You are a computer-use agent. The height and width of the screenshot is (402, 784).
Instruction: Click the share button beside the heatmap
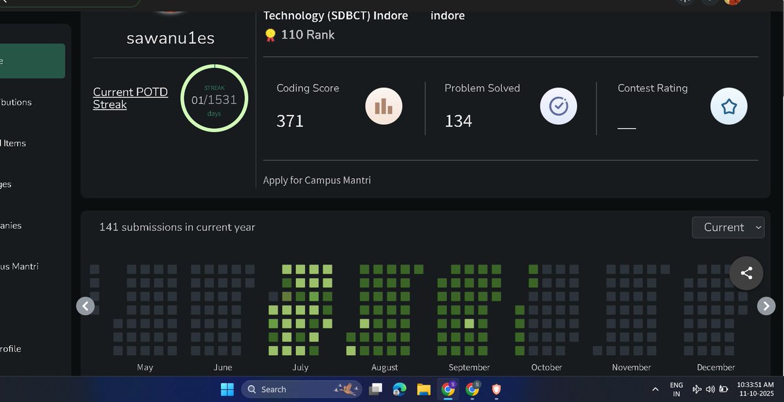pyautogui.click(x=747, y=273)
